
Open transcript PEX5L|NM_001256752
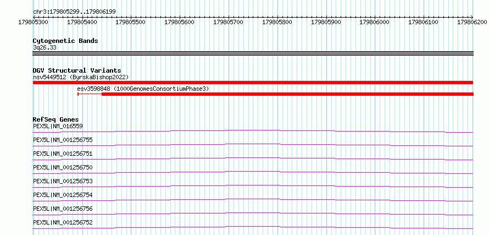63,222
